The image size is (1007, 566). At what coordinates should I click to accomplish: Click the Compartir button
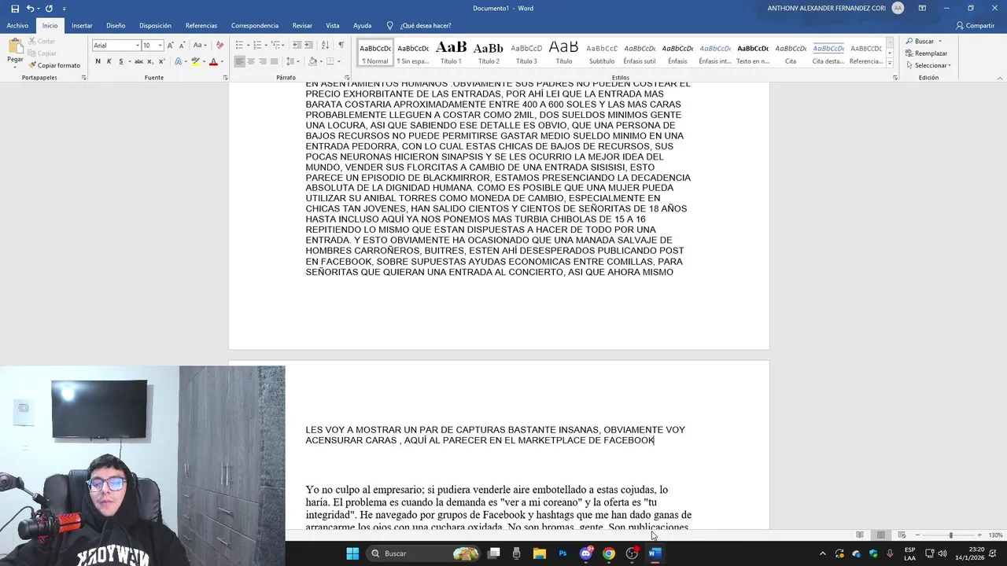pos(975,25)
